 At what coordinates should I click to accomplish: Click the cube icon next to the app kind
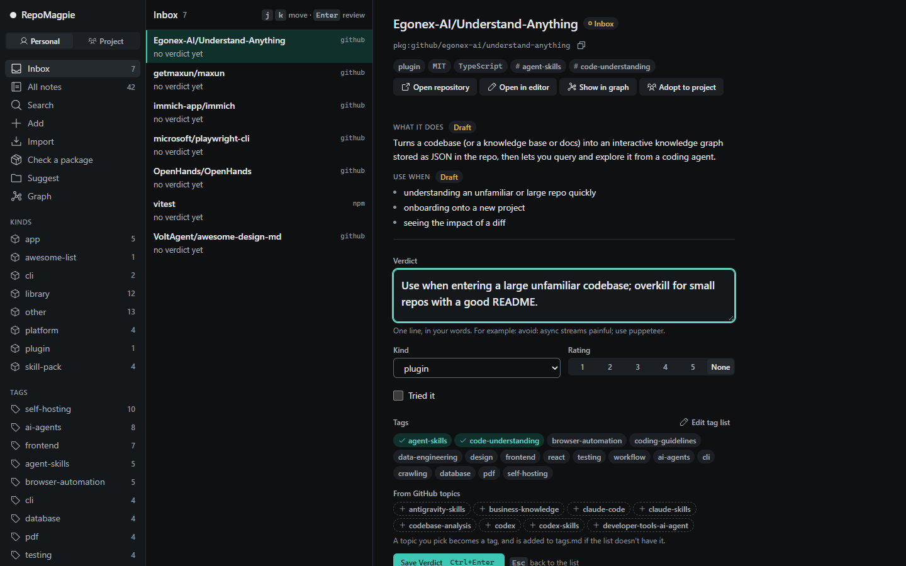click(x=15, y=239)
